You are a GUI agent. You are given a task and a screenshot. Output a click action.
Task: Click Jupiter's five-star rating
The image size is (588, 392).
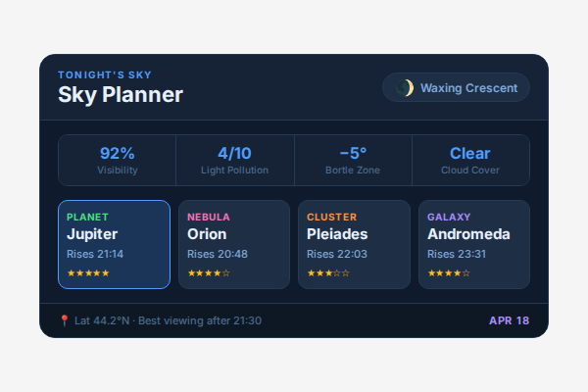88,272
